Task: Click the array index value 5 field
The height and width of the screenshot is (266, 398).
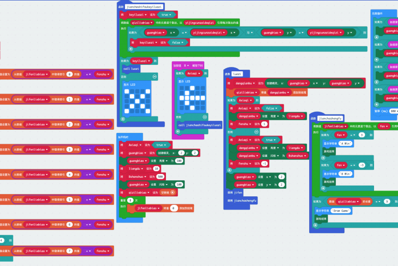Action: point(69,199)
